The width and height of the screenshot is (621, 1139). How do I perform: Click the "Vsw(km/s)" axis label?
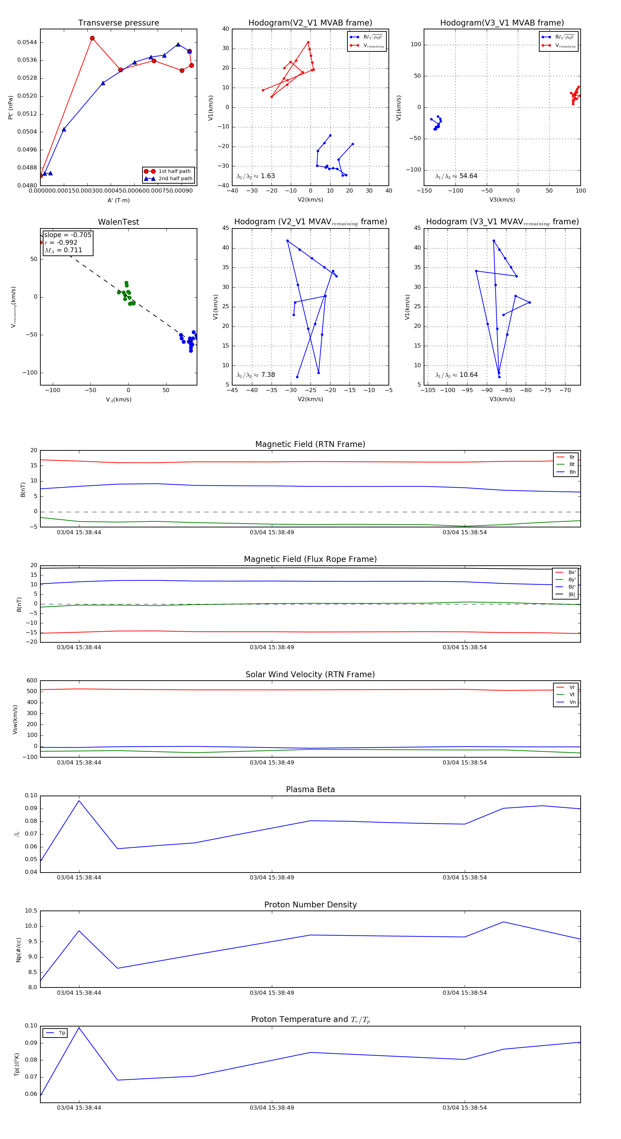coord(15,719)
